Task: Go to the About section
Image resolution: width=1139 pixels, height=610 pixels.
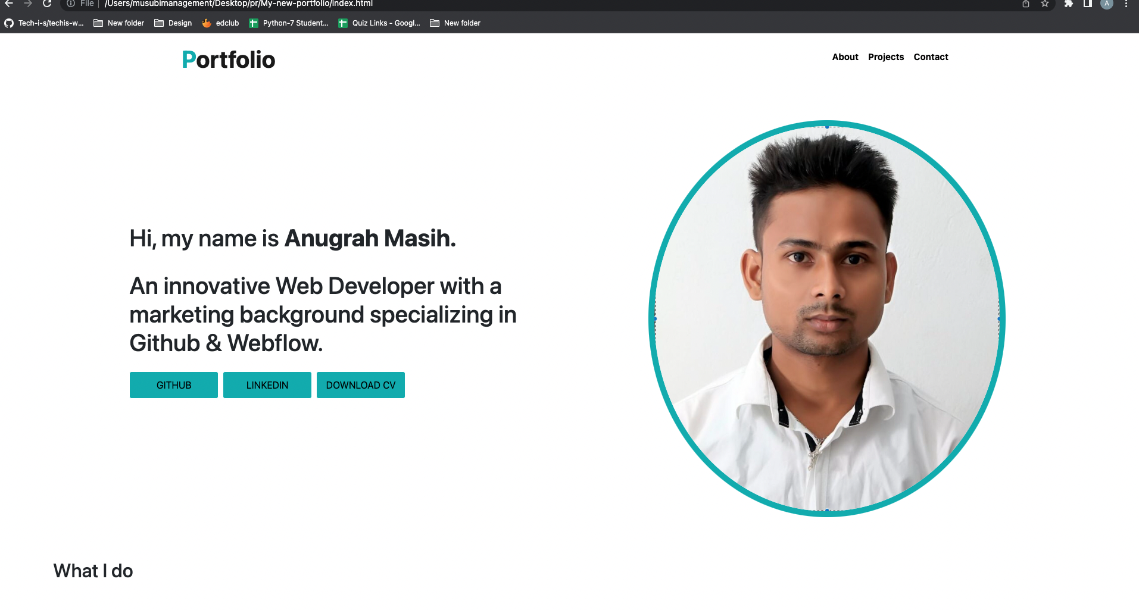Action: [845, 57]
